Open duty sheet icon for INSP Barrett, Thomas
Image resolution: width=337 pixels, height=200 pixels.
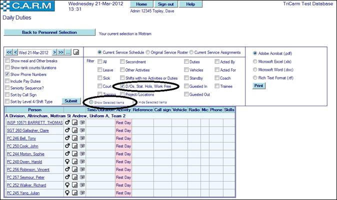pyautogui.click(x=74, y=122)
